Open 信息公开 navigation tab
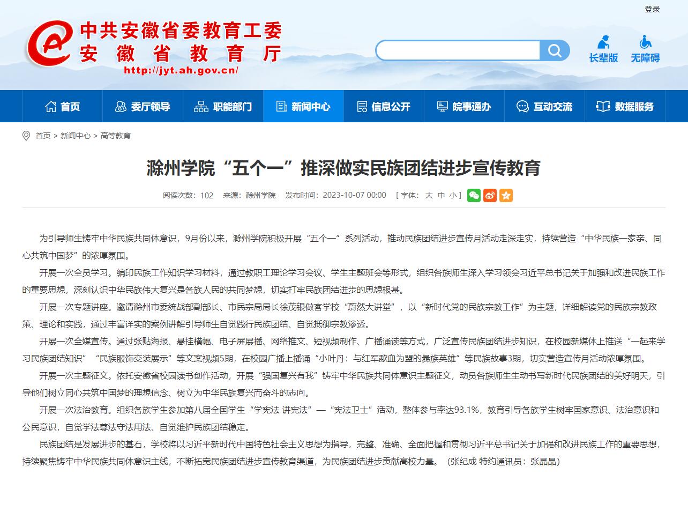This screenshot has width=688, height=511. (384, 106)
